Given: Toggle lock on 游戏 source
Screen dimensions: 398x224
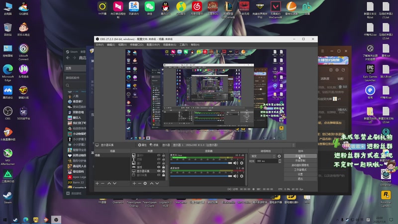Looking at the screenshot, I should click(x=164, y=167).
